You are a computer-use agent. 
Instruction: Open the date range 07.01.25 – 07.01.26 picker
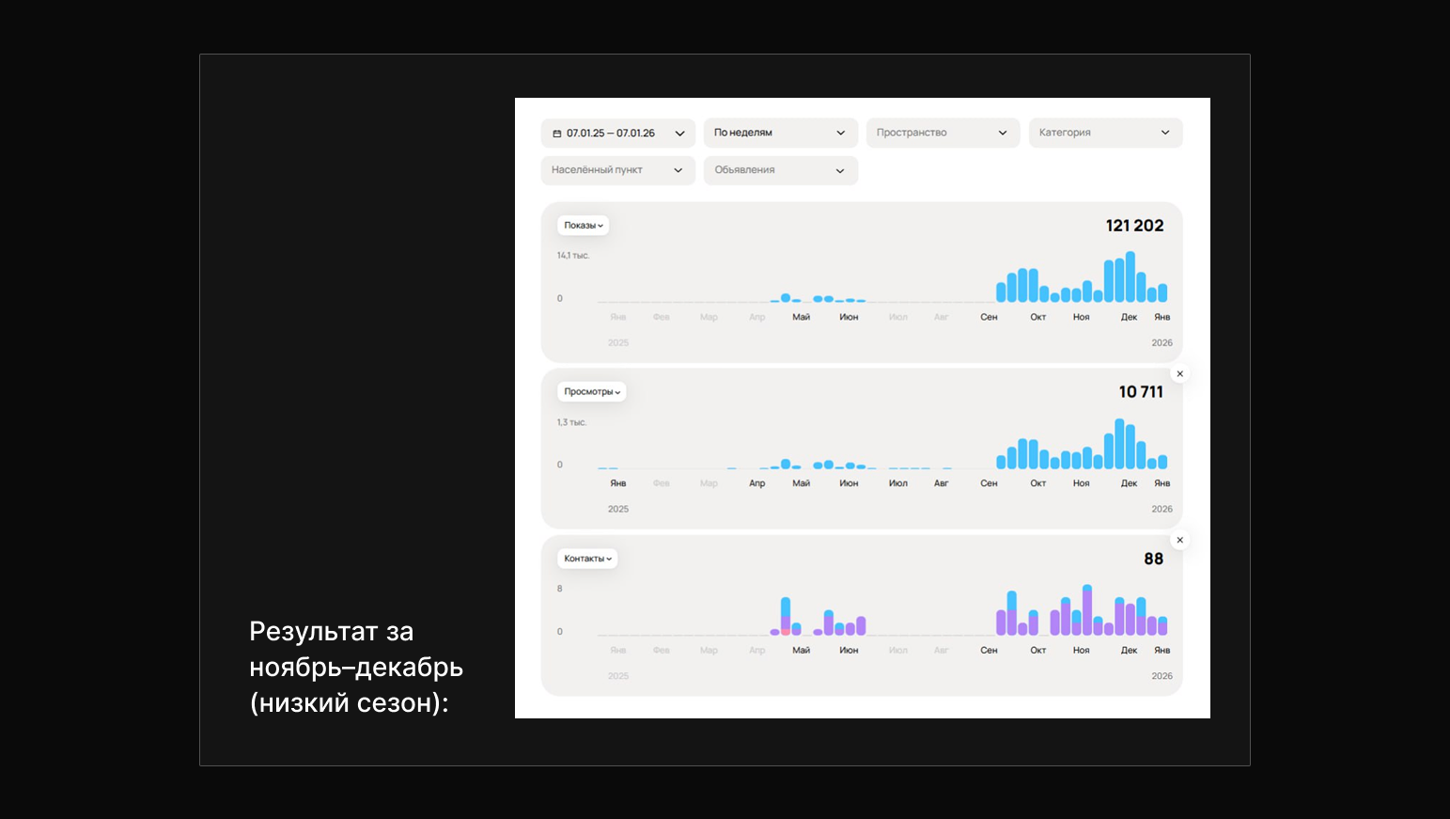(x=617, y=134)
